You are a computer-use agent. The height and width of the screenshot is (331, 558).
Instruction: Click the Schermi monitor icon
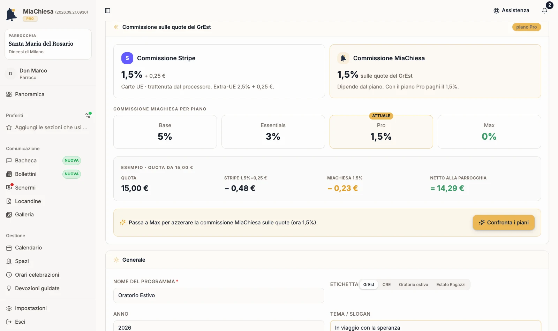pos(9,188)
